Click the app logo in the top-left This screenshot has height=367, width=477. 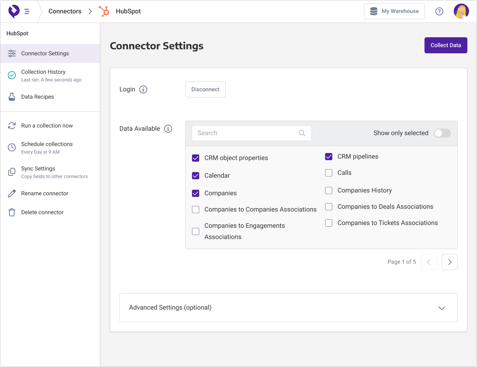(x=14, y=11)
